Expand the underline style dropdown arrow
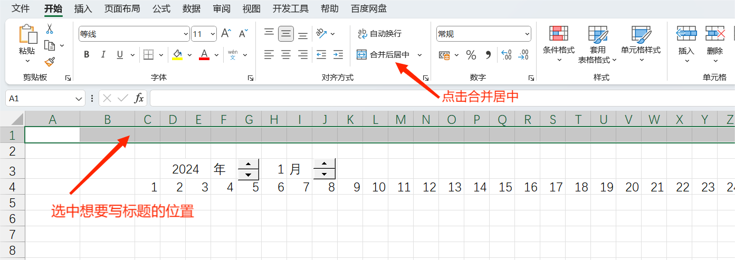Image resolution: width=735 pixels, height=260 pixels. click(x=132, y=54)
